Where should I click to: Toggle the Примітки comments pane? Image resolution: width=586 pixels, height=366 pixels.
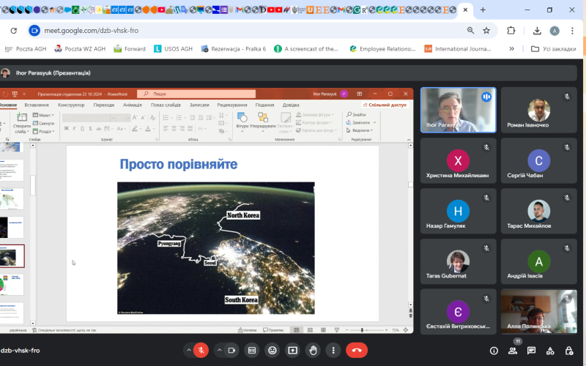click(273, 330)
